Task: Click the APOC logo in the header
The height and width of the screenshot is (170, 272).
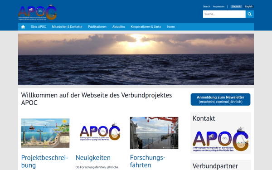Action: (x=38, y=12)
